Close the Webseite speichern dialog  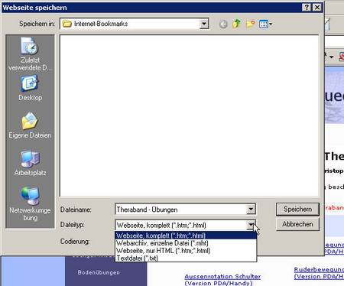tap(317, 8)
